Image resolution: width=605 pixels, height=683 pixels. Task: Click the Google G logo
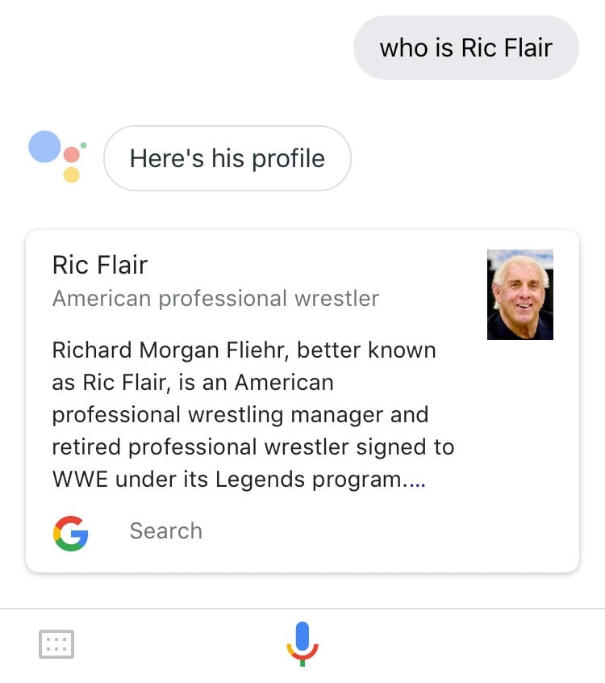[70, 534]
